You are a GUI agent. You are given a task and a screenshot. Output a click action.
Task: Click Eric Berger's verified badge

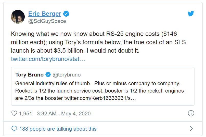pos(67,14)
